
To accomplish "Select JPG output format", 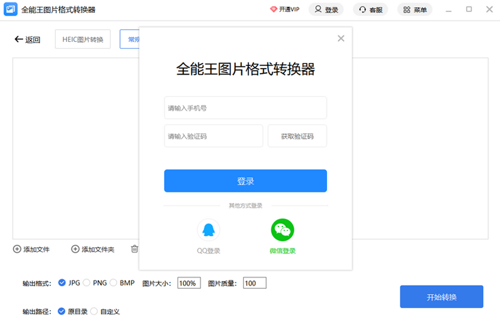I will (62, 283).
